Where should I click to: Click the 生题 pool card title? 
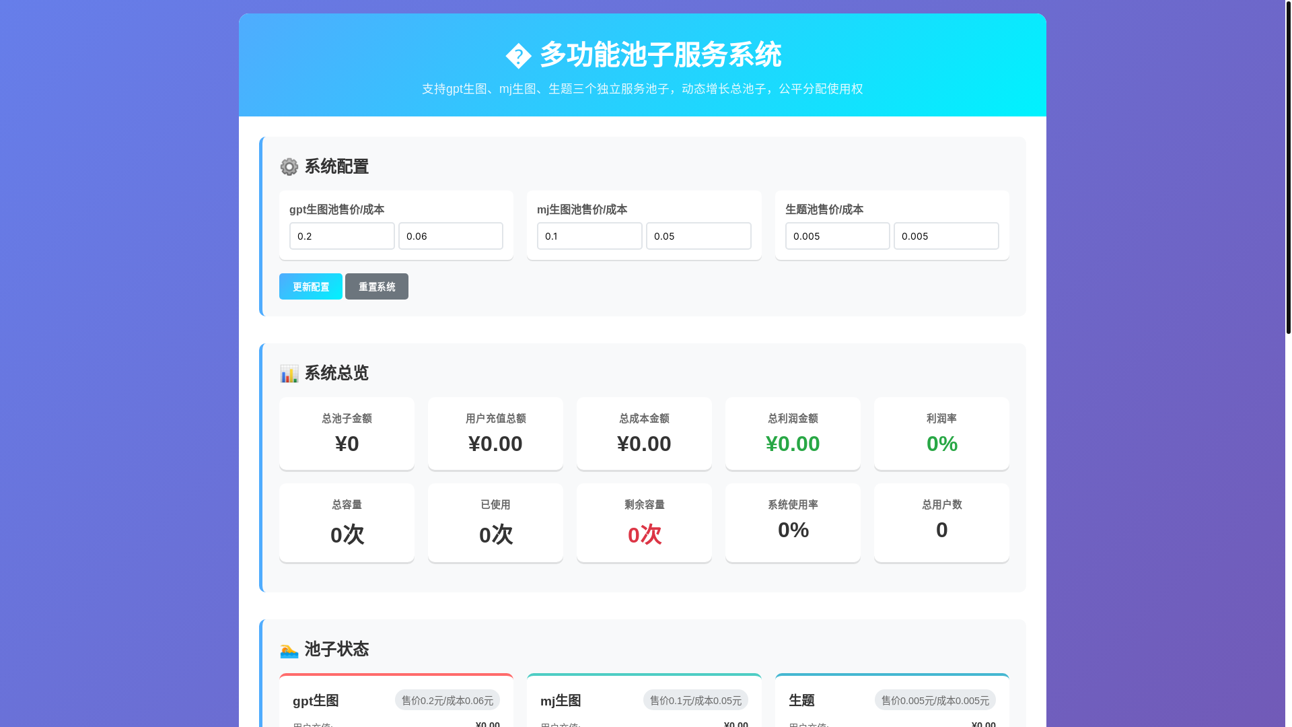click(801, 701)
